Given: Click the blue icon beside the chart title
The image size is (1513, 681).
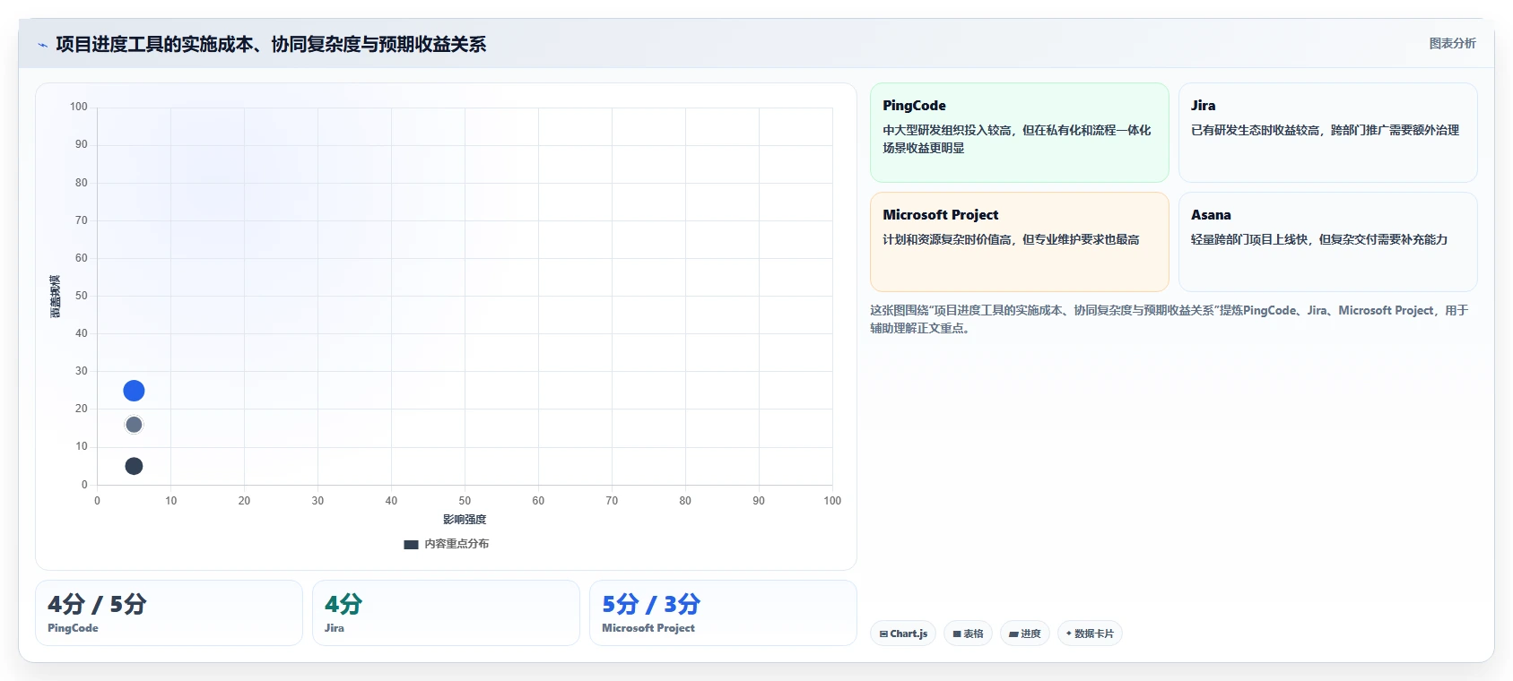Looking at the screenshot, I should (42, 45).
